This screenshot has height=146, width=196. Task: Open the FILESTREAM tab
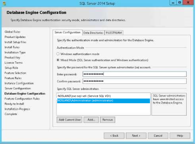tap(114, 33)
